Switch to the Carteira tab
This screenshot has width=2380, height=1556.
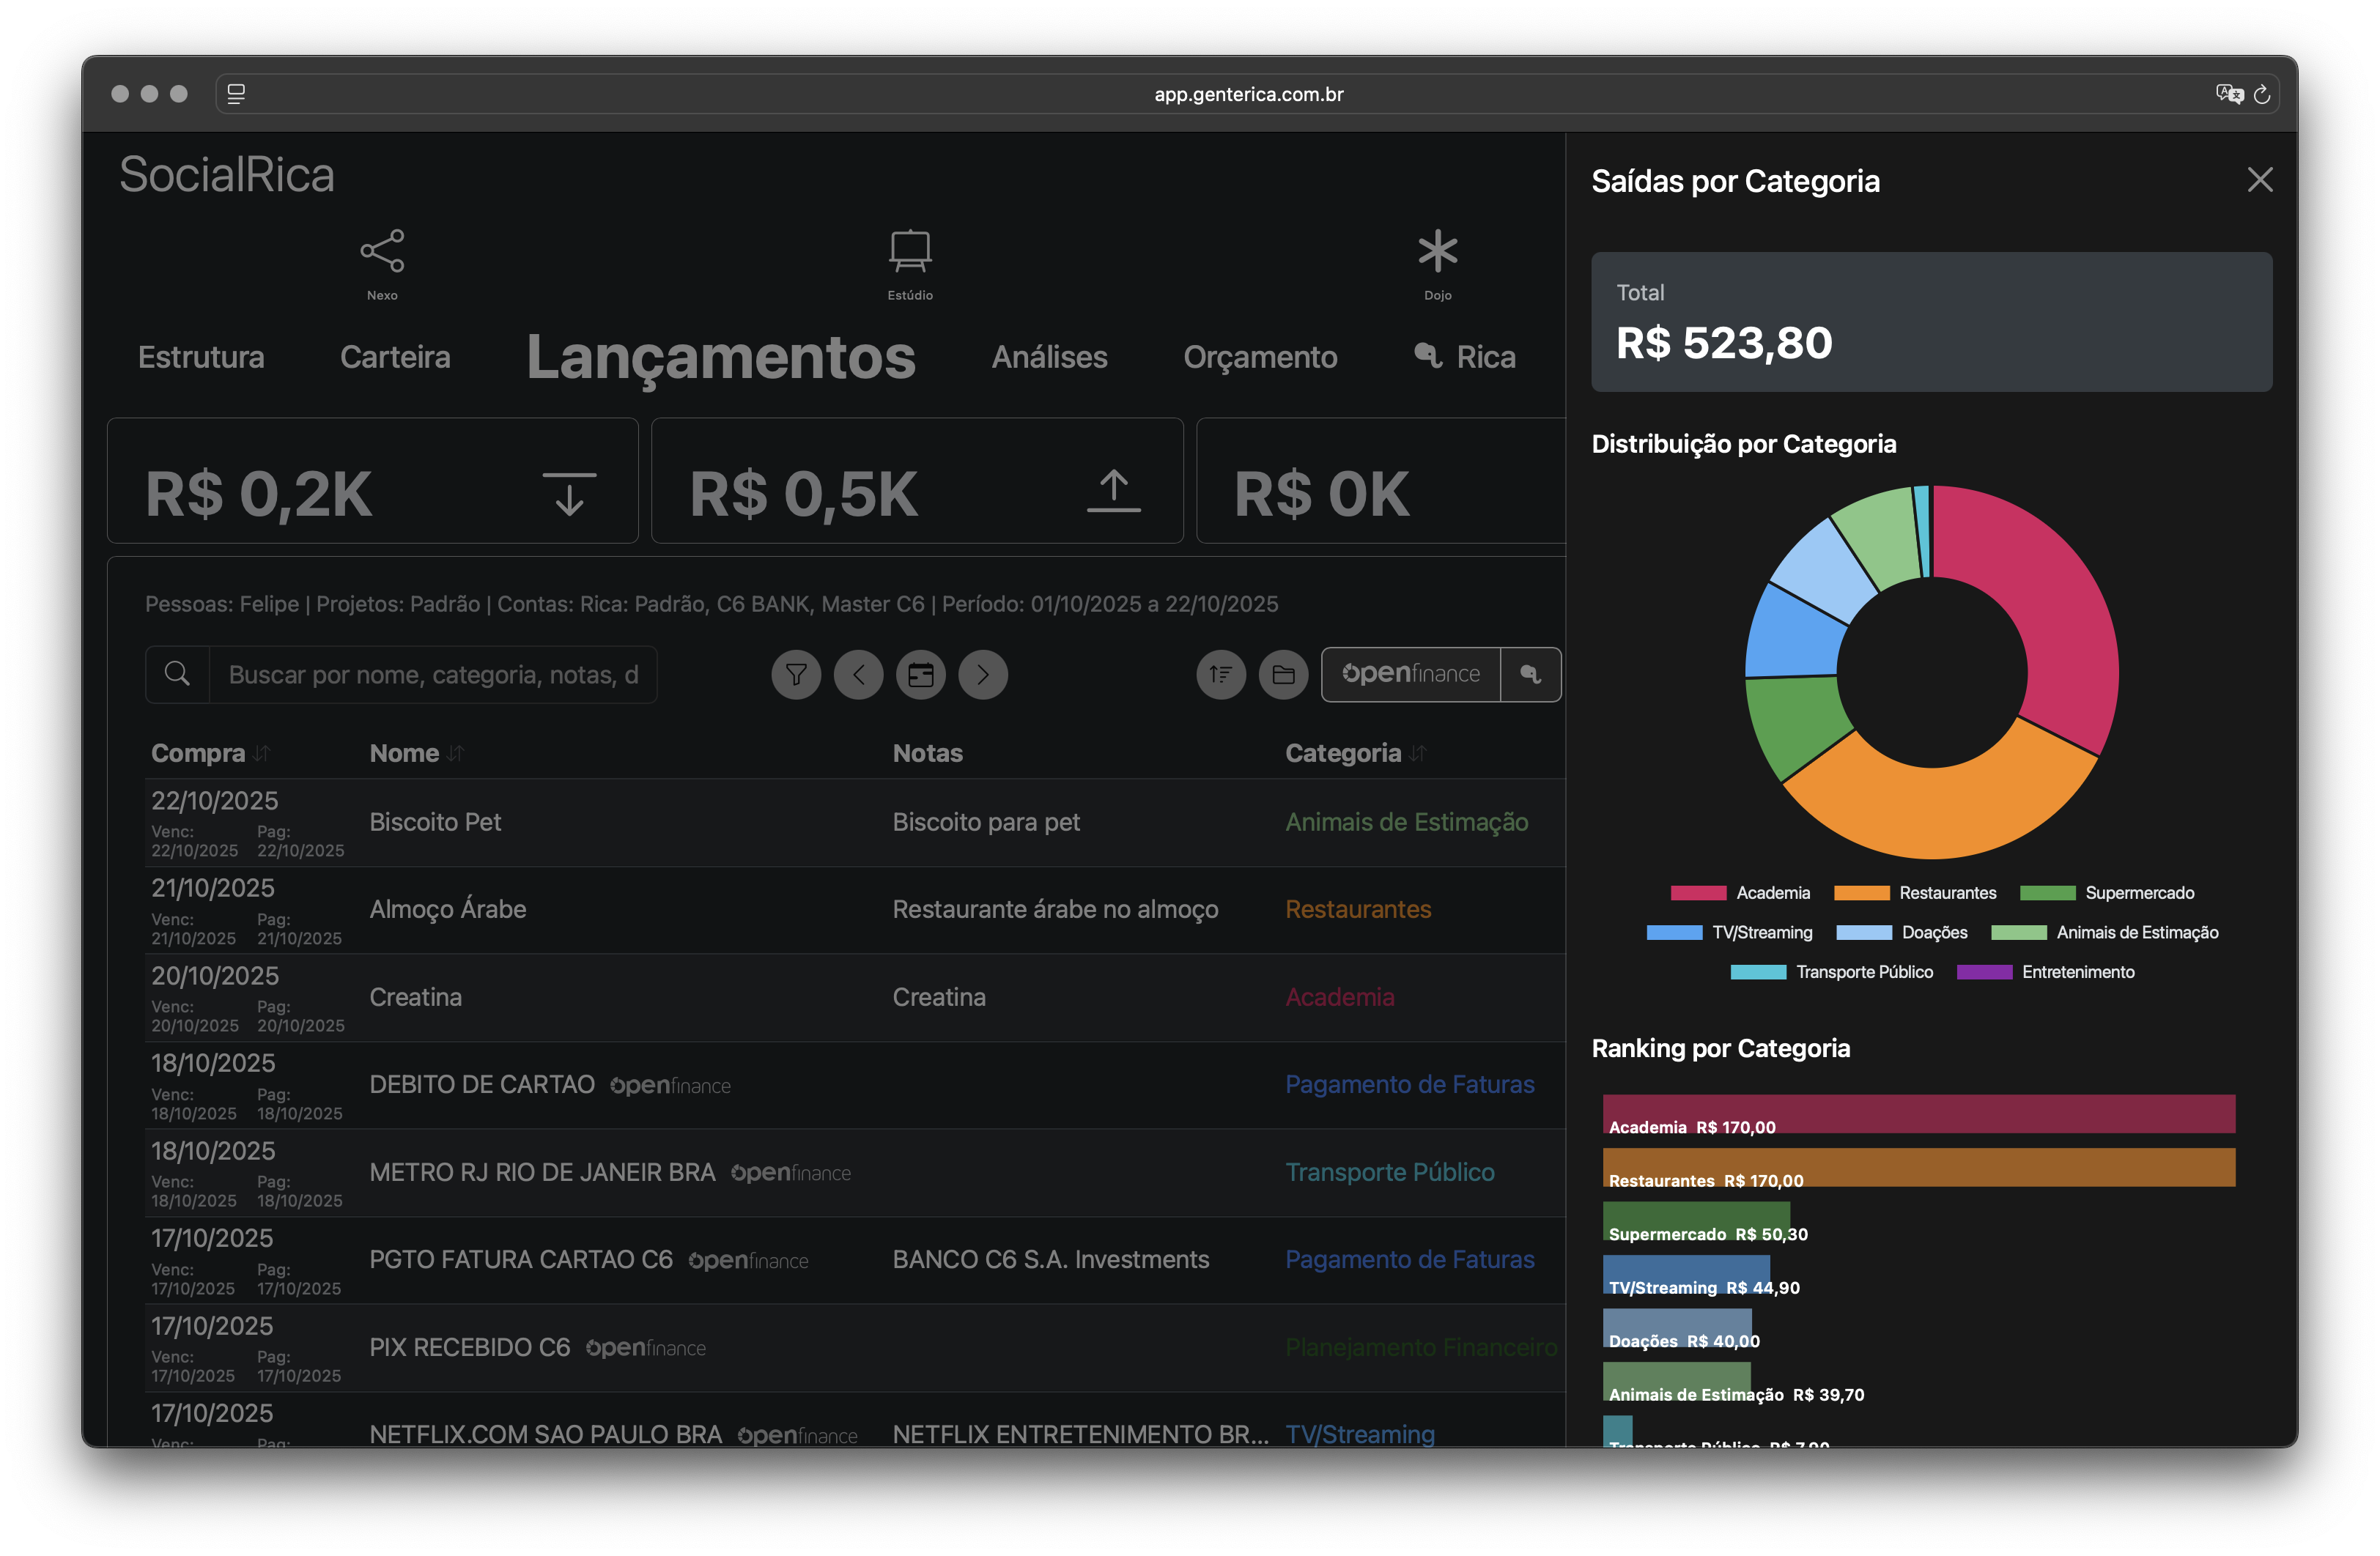[395, 357]
